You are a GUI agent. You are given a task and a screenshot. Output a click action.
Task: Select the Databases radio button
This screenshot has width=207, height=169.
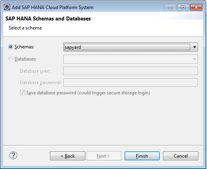[11, 59]
